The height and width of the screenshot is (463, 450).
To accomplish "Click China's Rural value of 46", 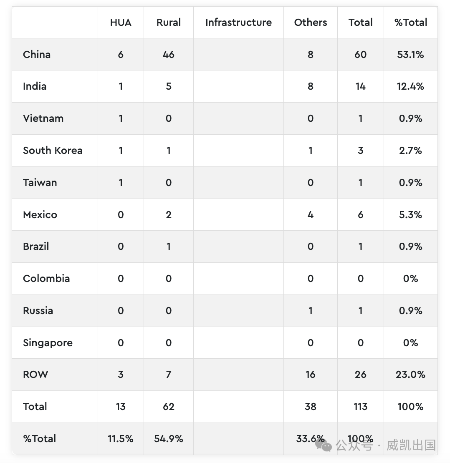I will point(169,54).
